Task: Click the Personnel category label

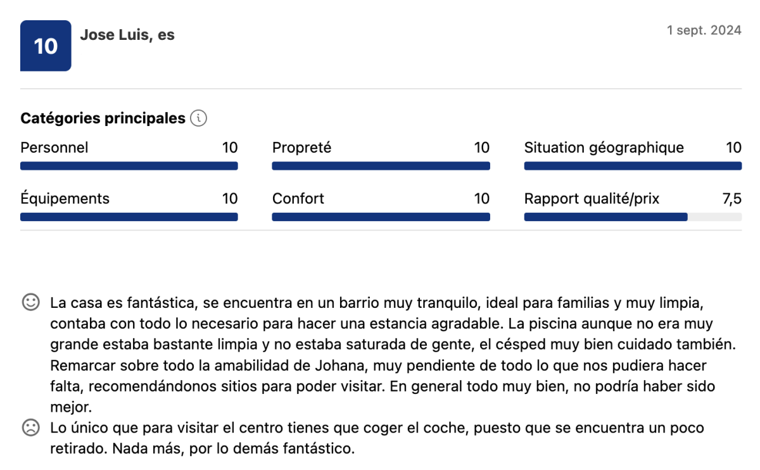Action: click(54, 148)
